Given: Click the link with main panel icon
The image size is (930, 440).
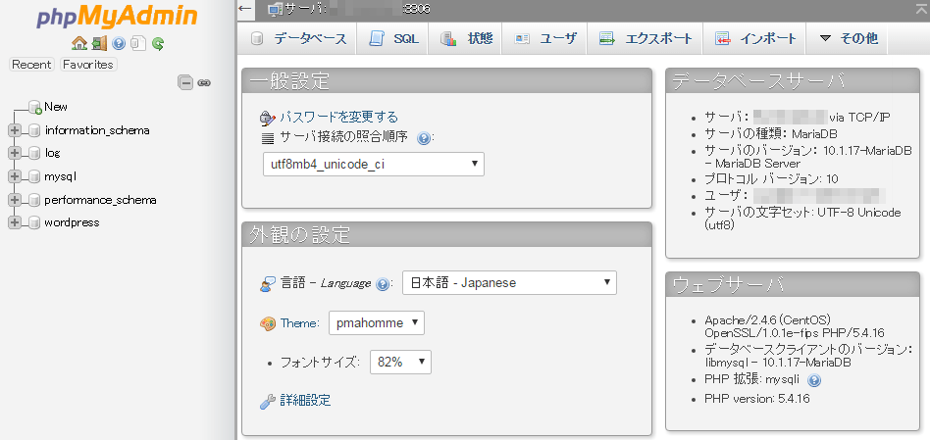Looking at the screenshot, I should pyautogui.click(x=204, y=83).
